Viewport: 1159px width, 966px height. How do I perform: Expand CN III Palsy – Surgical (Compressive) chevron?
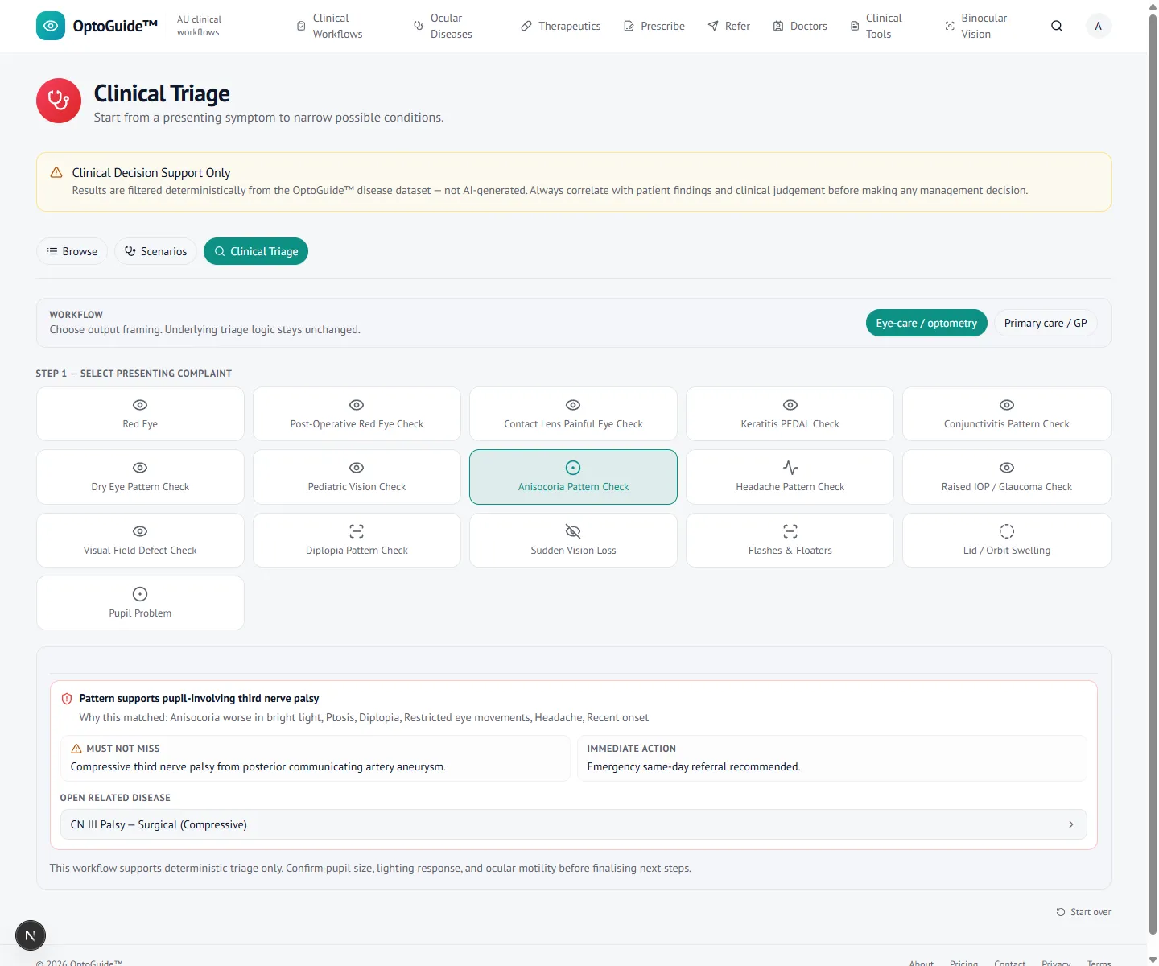click(1071, 824)
